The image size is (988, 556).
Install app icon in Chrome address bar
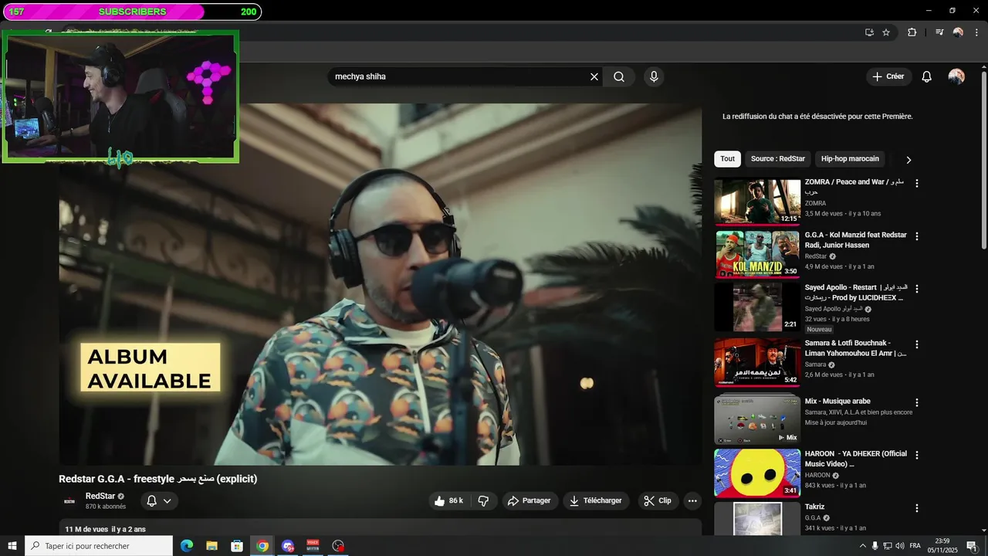click(869, 32)
